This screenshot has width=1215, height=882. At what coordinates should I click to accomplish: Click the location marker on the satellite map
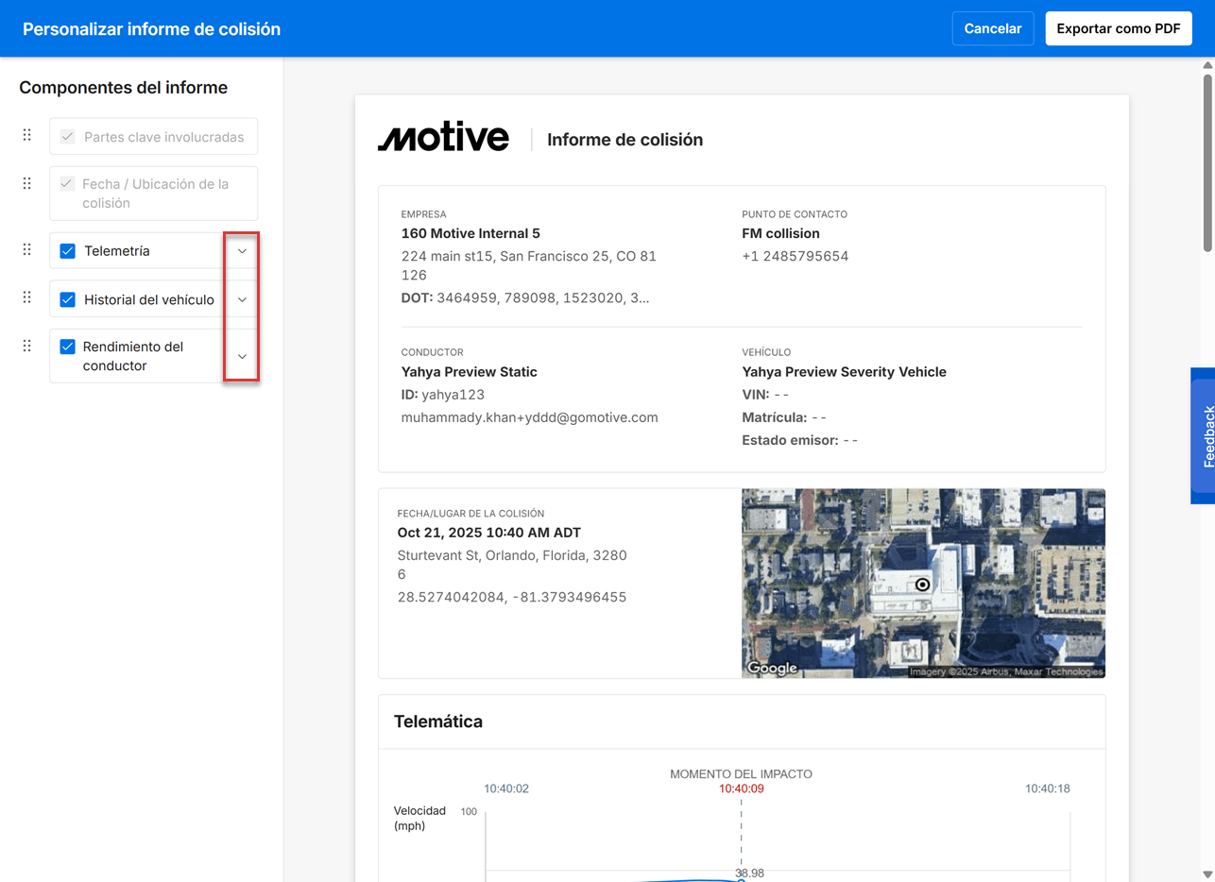point(922,585)
